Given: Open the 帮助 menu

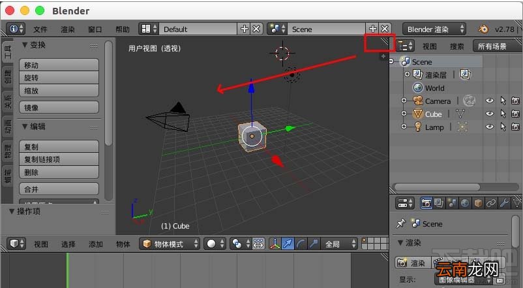Looking at the screenshot, I should [123, 29].
